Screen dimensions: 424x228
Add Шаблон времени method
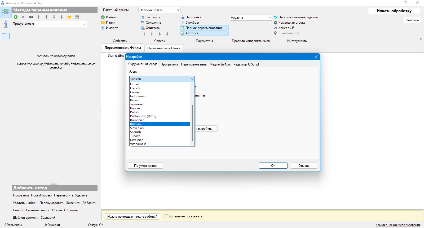click(26, 218)
